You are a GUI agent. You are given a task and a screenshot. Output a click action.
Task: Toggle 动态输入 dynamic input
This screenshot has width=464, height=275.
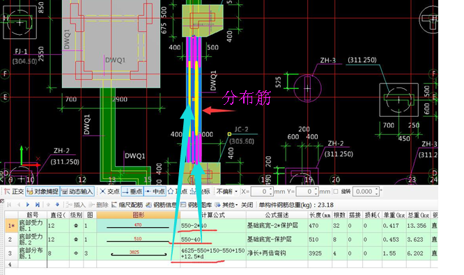pos(77,192)
